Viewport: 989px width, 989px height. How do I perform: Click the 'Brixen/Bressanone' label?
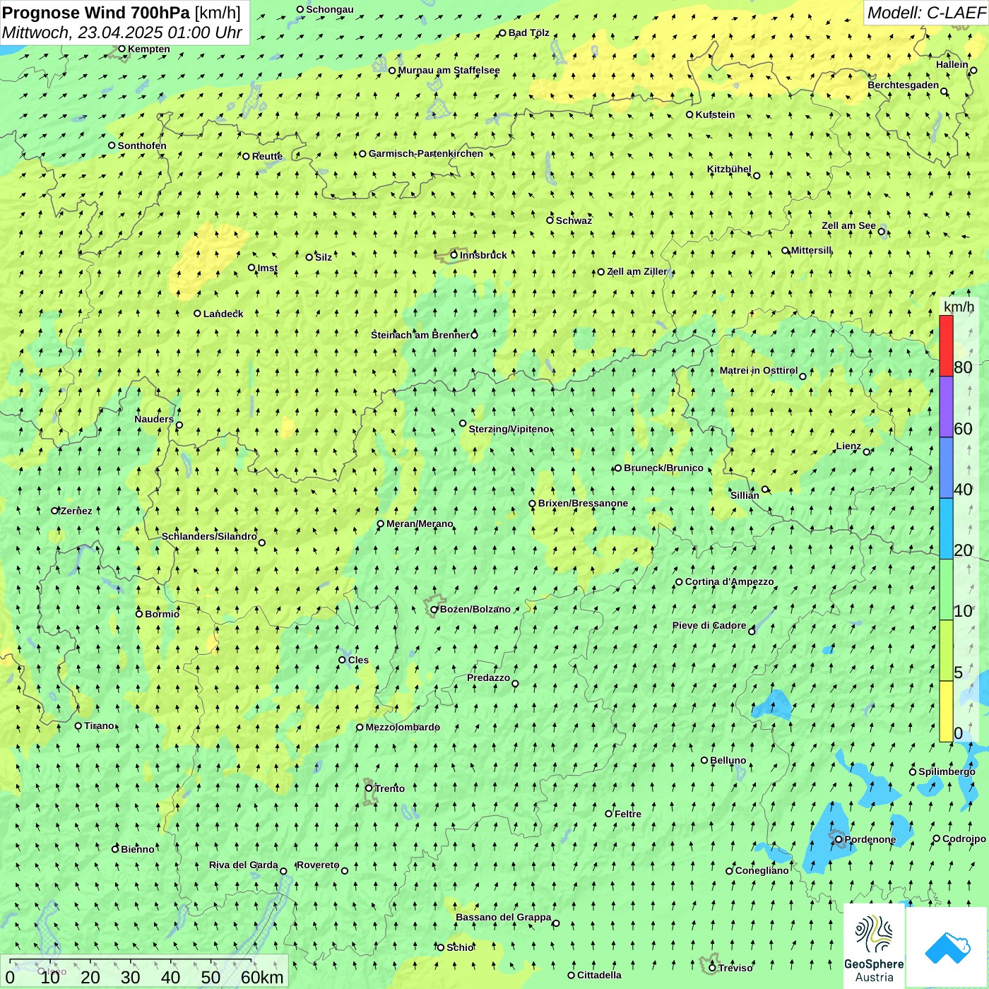click(583, 503)
